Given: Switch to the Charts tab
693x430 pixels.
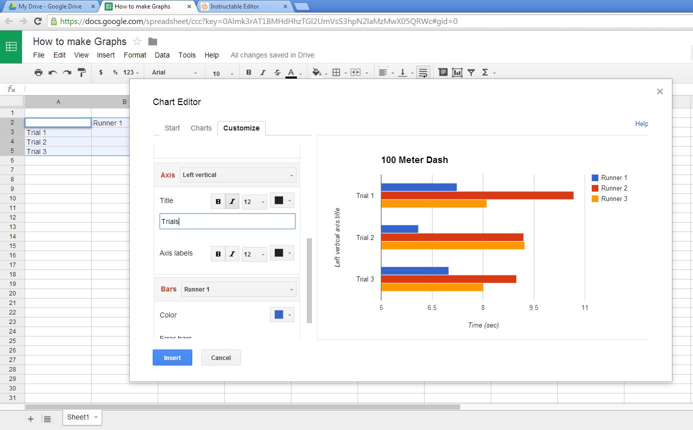Looking at the screenshot, I should [201, 128].
